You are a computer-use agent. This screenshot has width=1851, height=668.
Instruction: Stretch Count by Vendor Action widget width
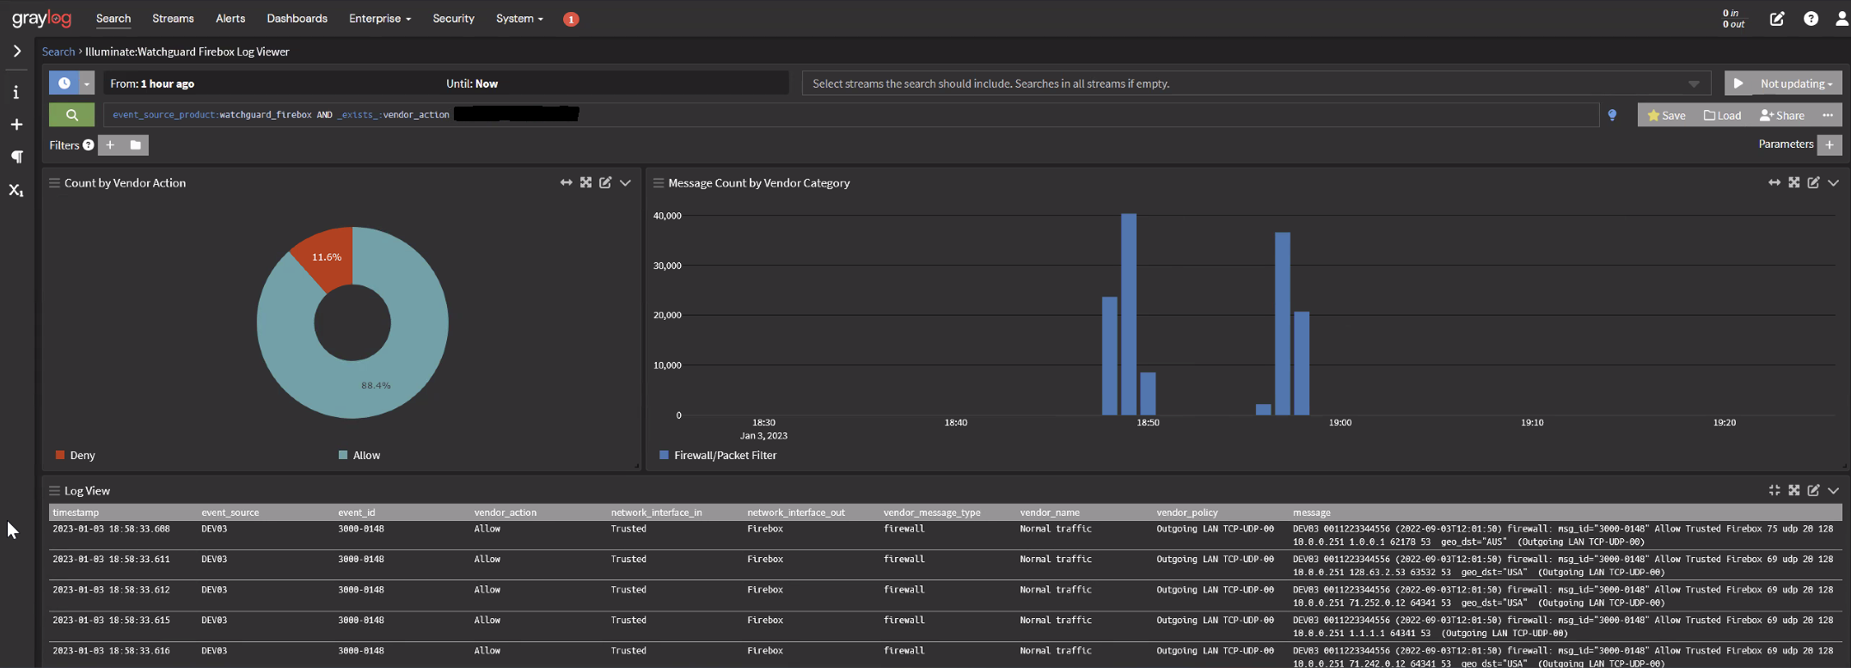(x=566, y=182)
